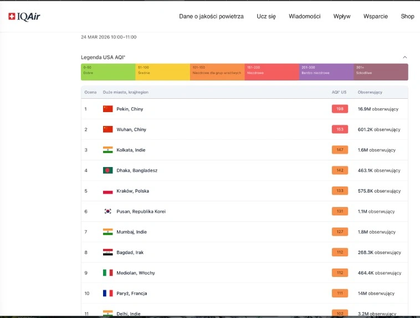
Task: Open the Wiadomości menu
Action: click(304, 17)
